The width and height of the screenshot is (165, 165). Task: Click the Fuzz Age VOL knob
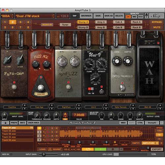36,64
